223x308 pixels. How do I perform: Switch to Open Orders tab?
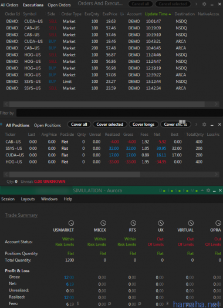click(x=59, y=5)
